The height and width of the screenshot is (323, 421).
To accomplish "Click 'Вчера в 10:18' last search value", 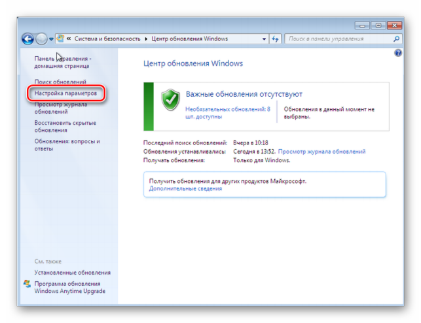I will pos(251,143).
